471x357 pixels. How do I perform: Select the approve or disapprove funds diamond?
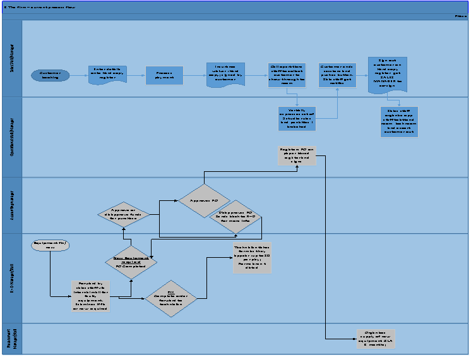124,215
